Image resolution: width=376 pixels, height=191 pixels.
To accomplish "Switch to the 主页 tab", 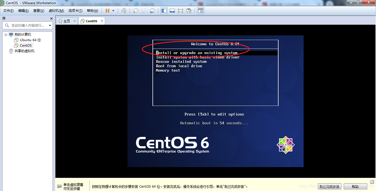I will point(67,21).
